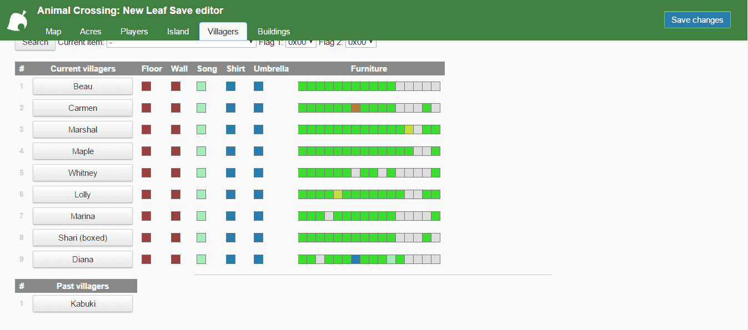Image resolution: width=748 pixels, height=330 pixels.
Task: Click Beau's Floor swatch
Action: 147,87
